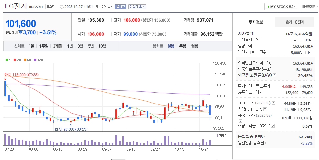The image size is (319, 160).
Task: Click the green 5-day moving average legend
Action: [x=8, y=60]
